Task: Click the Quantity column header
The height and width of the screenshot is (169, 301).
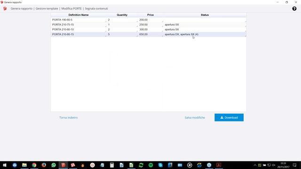Action: (122, 15)
